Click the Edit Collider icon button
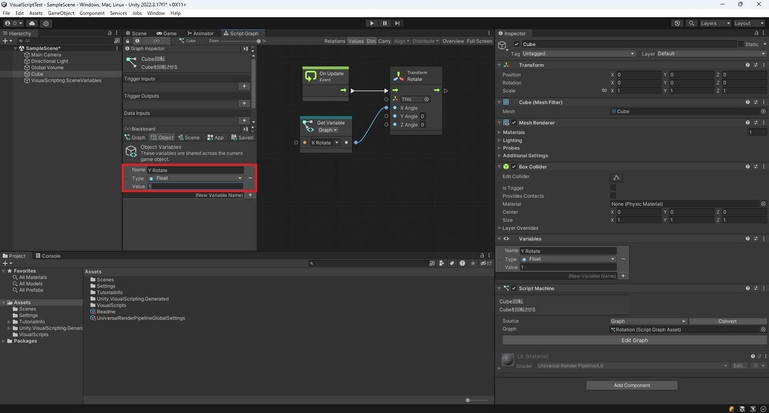The image size is (769, 413). [x=616, y=177]
